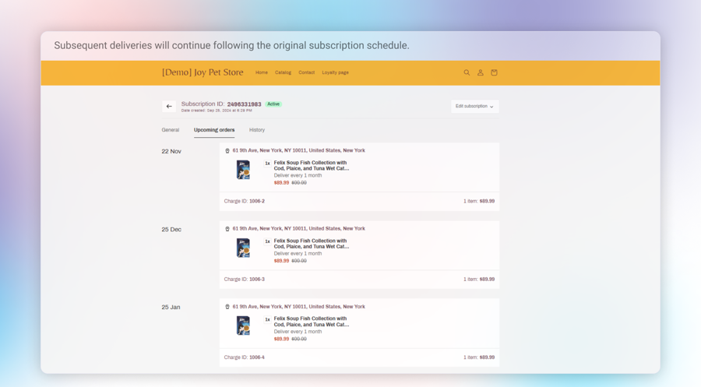Click the 1 item total in charge 1006-4 row
701x387 pixels.
click(479, 357)
